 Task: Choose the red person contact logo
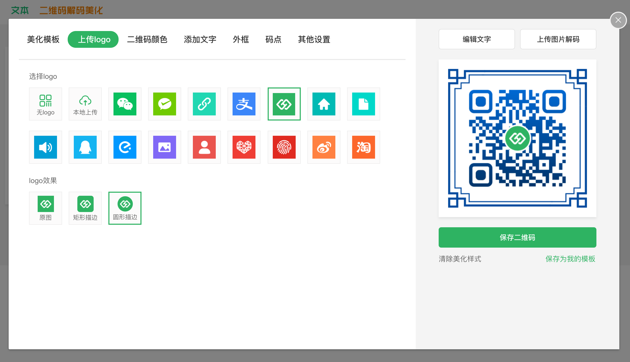tap(204, 147)
